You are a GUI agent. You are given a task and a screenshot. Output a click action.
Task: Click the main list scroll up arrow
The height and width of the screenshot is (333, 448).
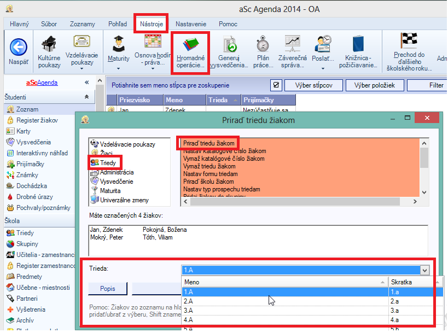click(100, 81)
